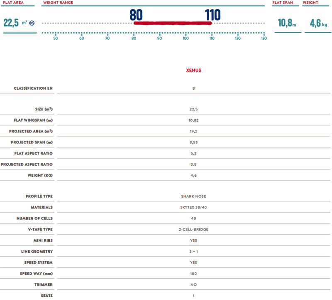This screenshot has height=300, width=332.
Task: Click the LINE GEOMETRY label
Action: point(37,251)
